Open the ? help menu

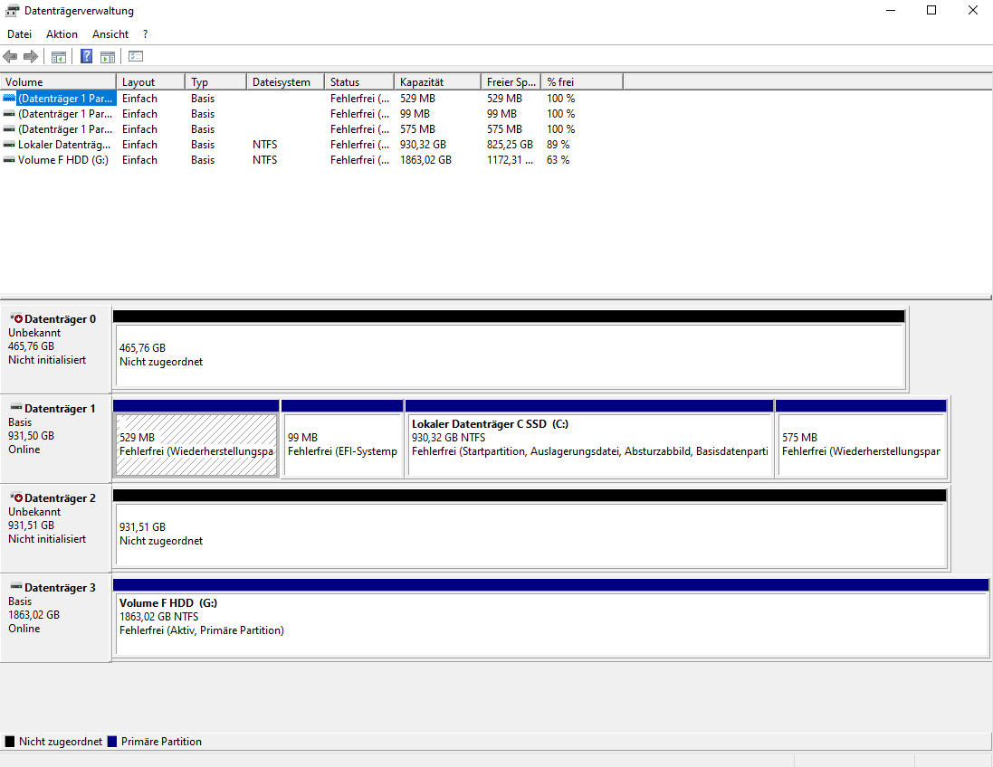(x=145, y=34)
